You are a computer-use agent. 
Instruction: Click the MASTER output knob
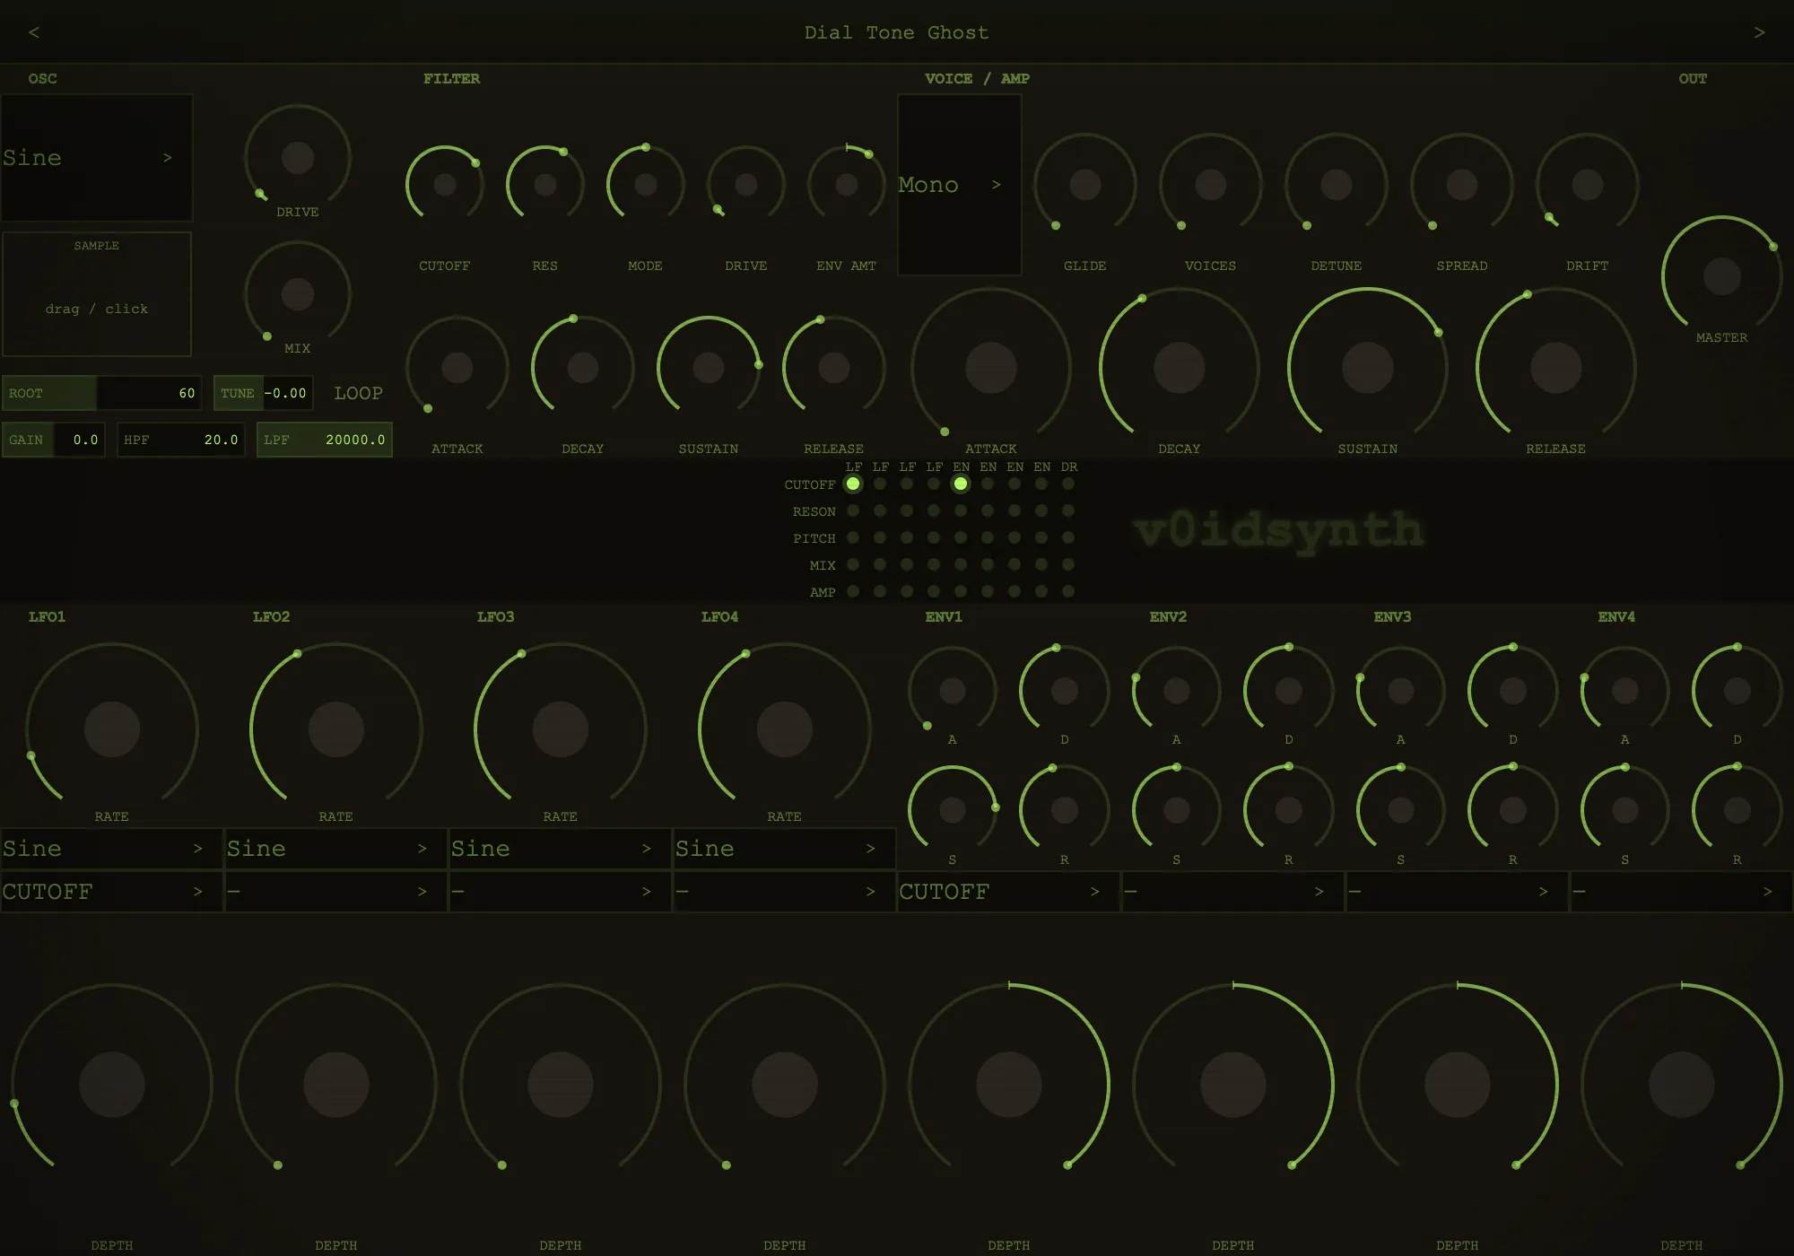point(1722,276)
